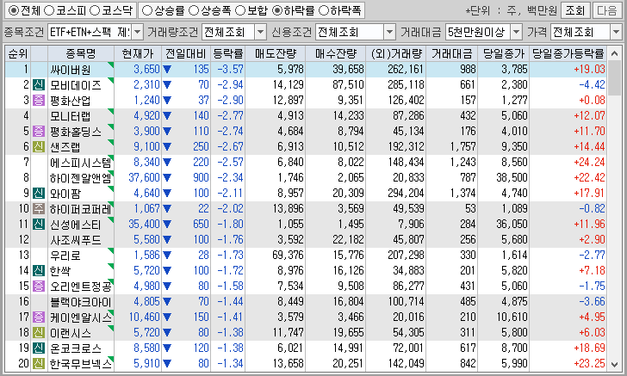The image size is (627, 376).
Task: Select the 상승폭 radio button
Action: click(194, 11)
